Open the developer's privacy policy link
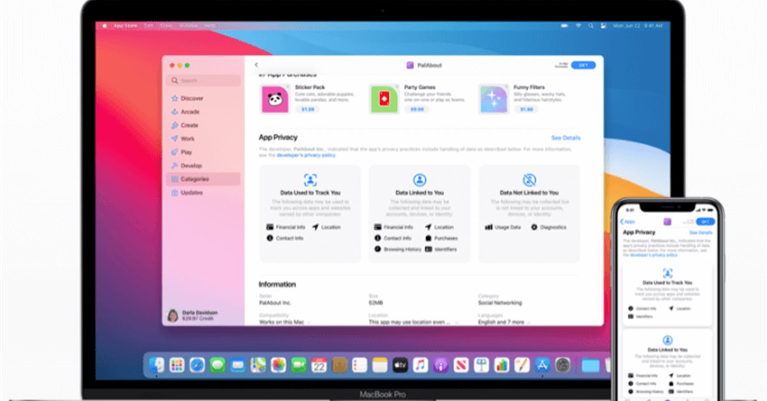The height and width of the screenshot is (401, 767). click(x=306, y=155)
